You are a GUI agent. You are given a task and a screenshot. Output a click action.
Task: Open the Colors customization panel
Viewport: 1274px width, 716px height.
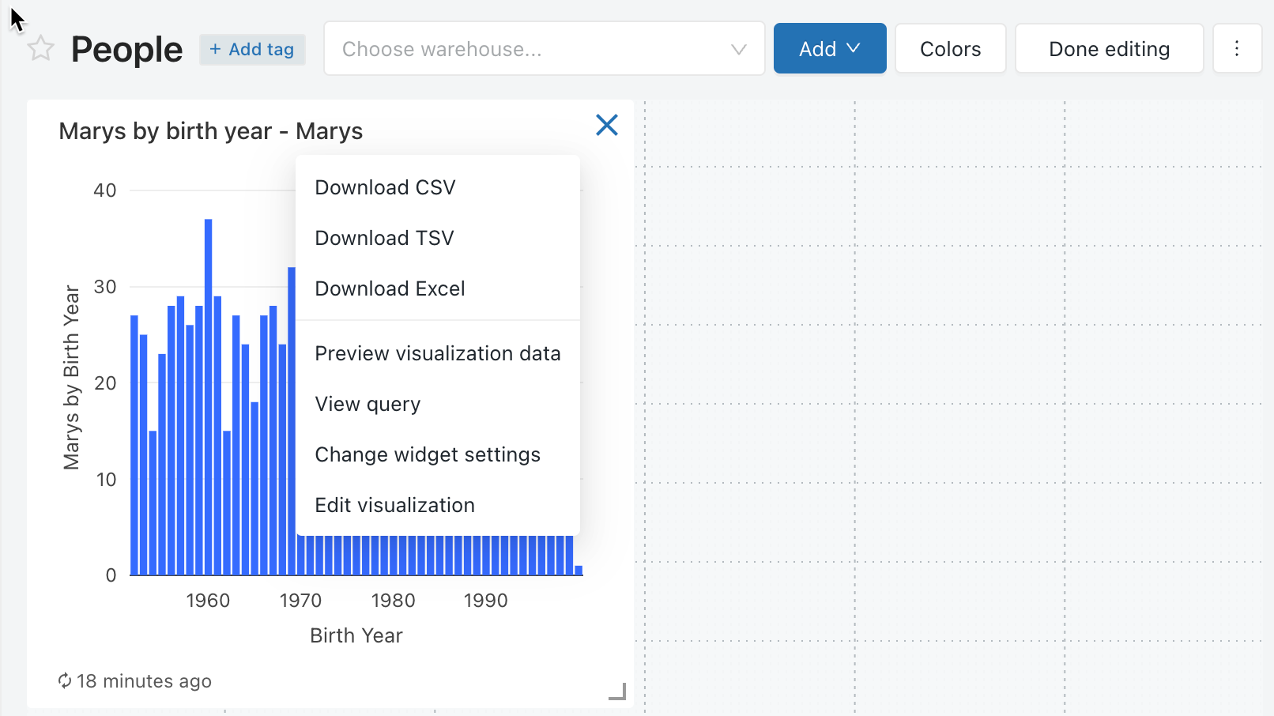click(x=950, y=48)
